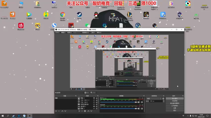Open the scene transition properties gear

coord(163,99)
